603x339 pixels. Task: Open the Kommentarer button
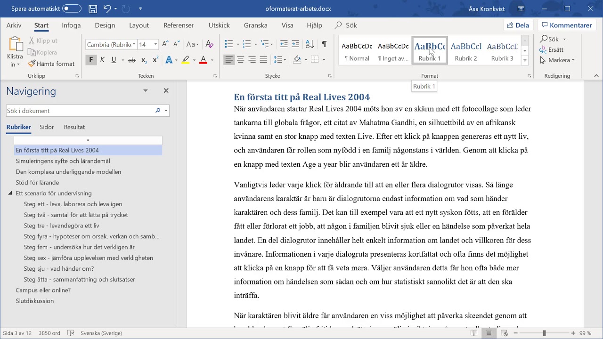coord(567,25)
